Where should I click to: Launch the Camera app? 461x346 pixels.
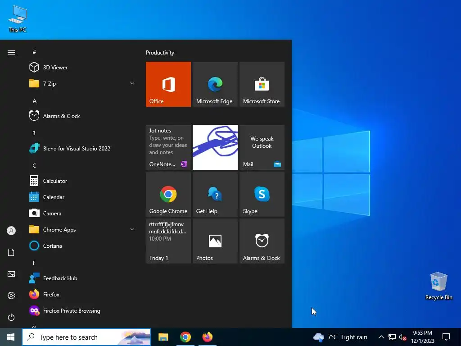click(x=82, y=213)
